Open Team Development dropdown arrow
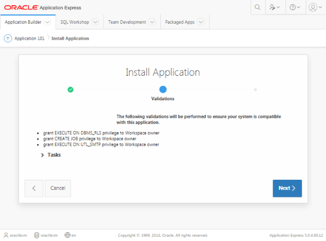326x241 pixels. [x=152, y=22]
